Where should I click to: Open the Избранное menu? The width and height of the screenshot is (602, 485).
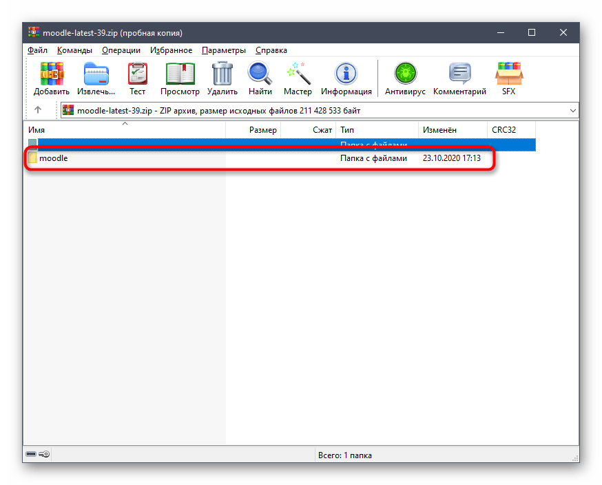(171, 50)
